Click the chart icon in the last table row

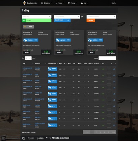114,125
